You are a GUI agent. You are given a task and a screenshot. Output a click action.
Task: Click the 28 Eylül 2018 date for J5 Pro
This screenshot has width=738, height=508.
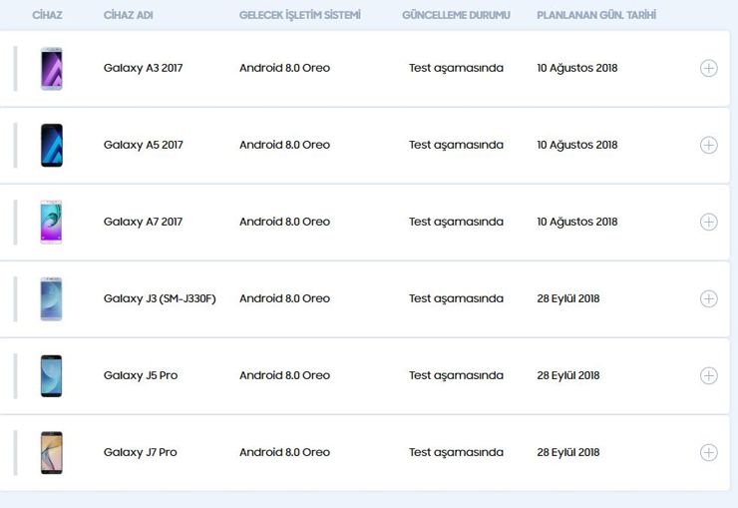pyautogui.click(x=568, y=375)
